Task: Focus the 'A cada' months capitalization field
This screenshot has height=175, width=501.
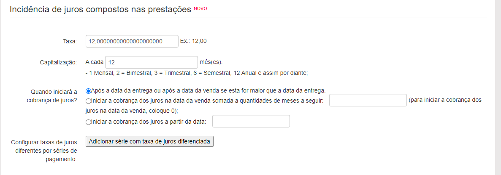Action: (152, 62)
